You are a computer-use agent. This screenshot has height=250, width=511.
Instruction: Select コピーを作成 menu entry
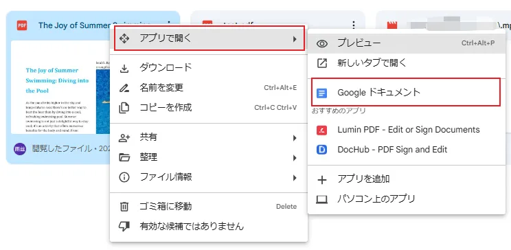[209, 108]
